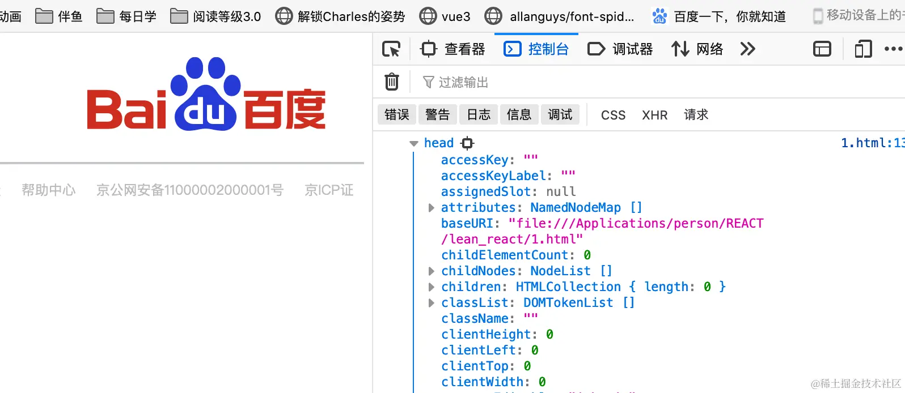
Task: Open the allanguys/font-spid... bookmark
Action: point(560,16)
